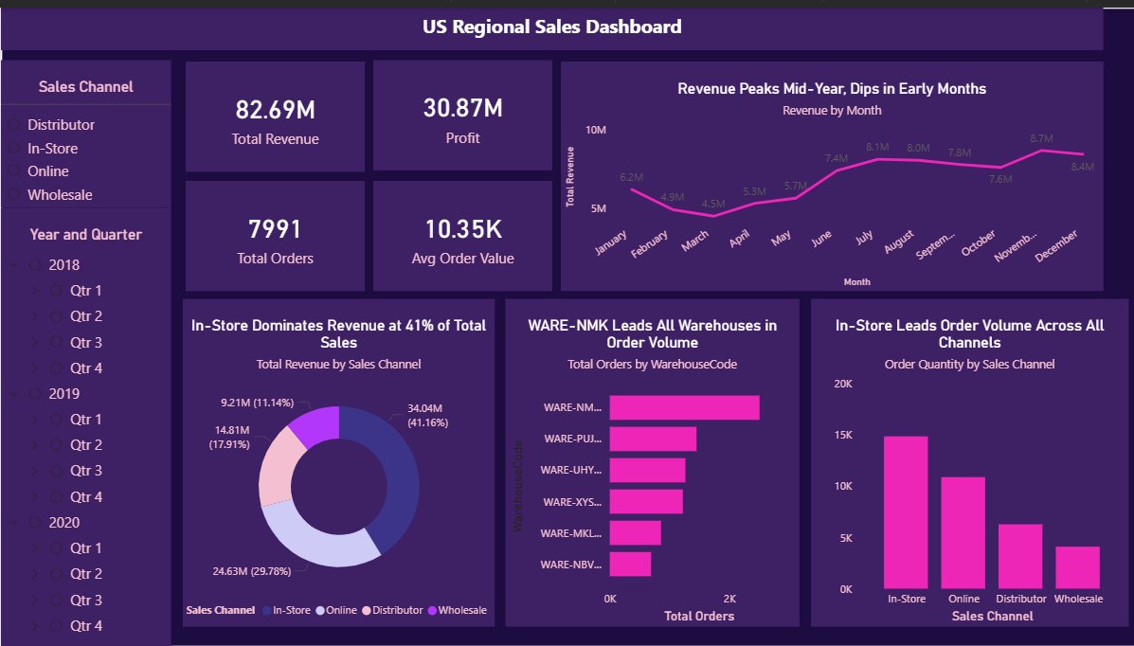The image size is (1134, 646).
Task: Click the August label on month axis
Action: tap(900, 242)
